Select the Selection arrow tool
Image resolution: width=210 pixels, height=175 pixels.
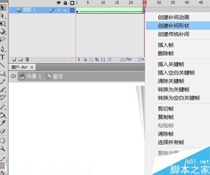pos(3,8)
